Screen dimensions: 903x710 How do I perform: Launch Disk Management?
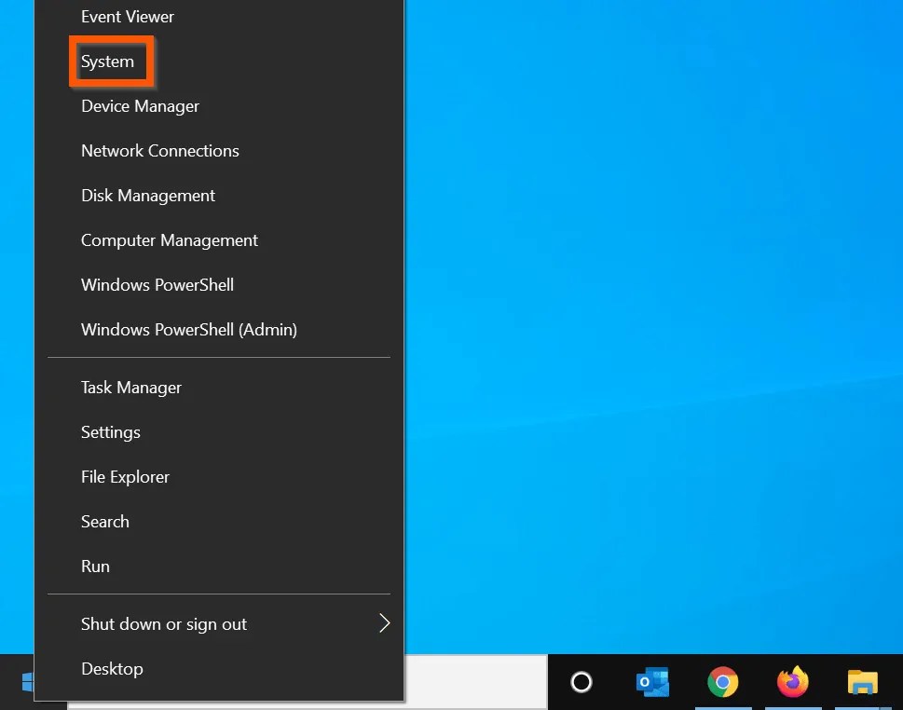[147, 195]
